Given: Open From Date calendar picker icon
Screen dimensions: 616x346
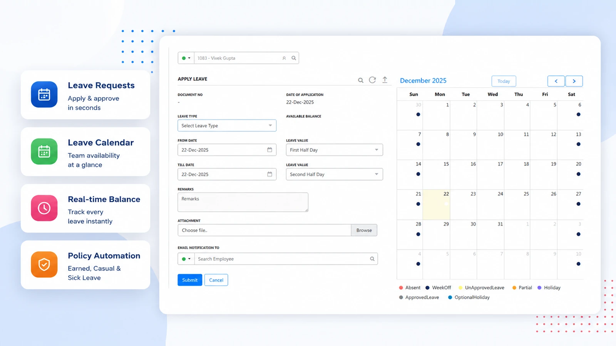Looking at the screenshot, I should [x=269, y=150].
